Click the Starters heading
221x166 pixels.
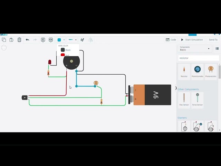(x=182, y=118)
